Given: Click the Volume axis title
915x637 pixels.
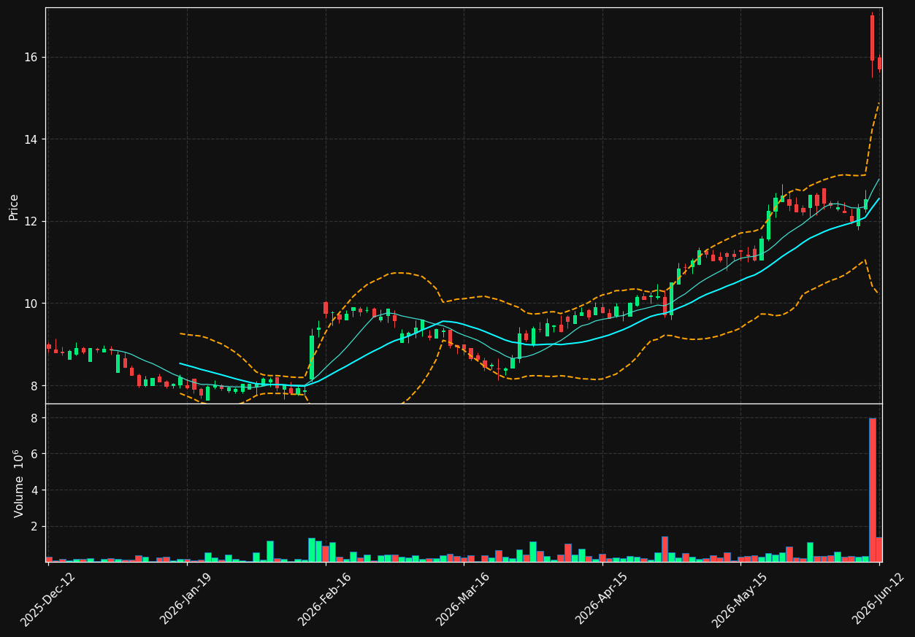Looking at the screenshot, I should (x=18, y=483).
